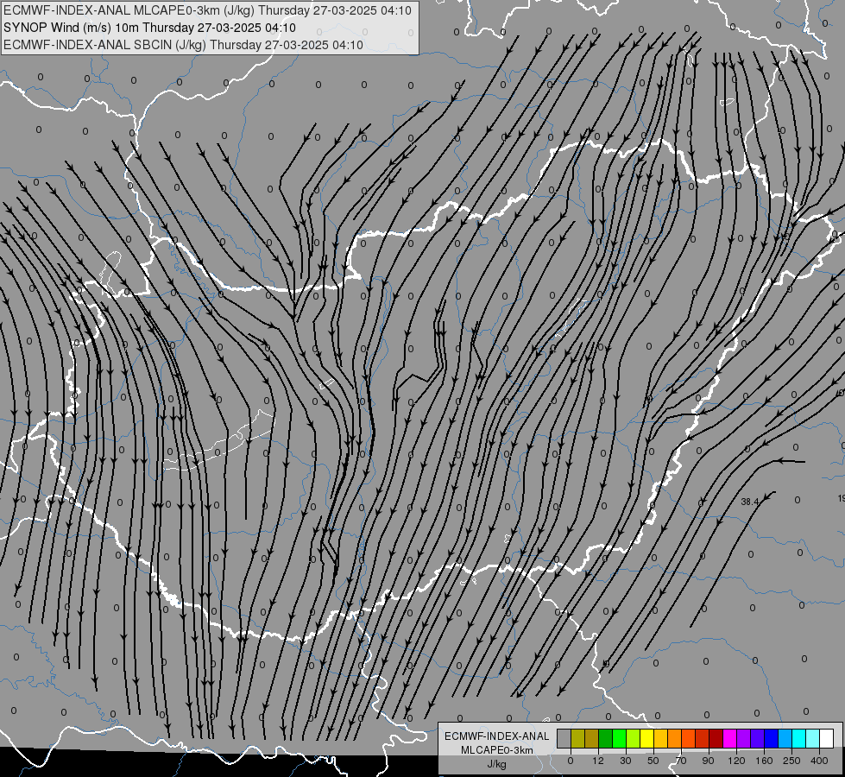Click legend scale value 50
Viewport: 845px width, 777px height.
click(x=653, y=761)
